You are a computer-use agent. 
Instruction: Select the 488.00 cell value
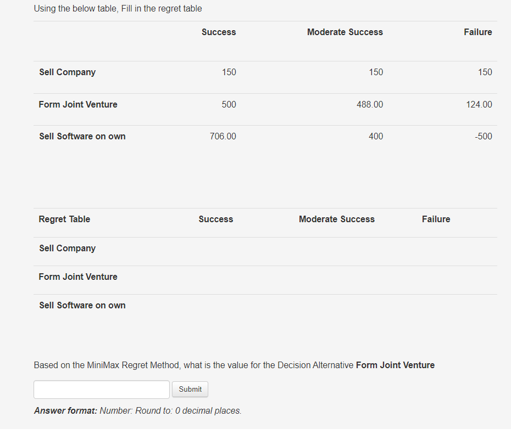point(369,104)
